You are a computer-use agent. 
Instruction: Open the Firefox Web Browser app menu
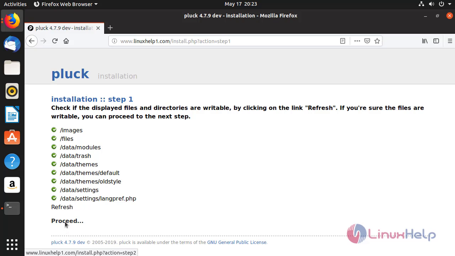point(65,4)
